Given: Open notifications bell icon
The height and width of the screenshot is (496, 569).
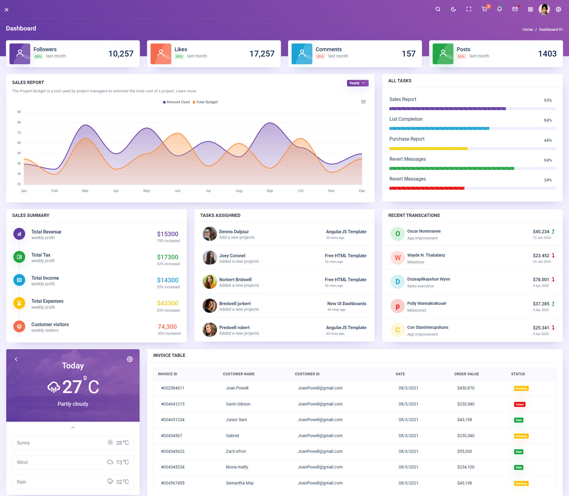Looking at the screenshot, I should [500, 9].
